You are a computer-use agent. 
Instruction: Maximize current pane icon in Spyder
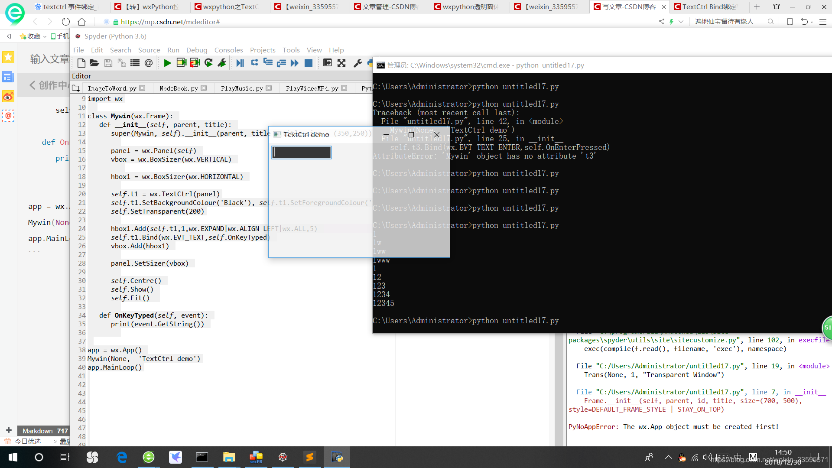[x=328, y=63]
